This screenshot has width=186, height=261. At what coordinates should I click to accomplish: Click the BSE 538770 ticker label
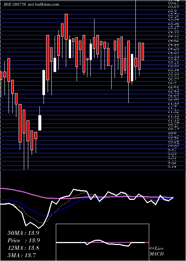(15, 4)
